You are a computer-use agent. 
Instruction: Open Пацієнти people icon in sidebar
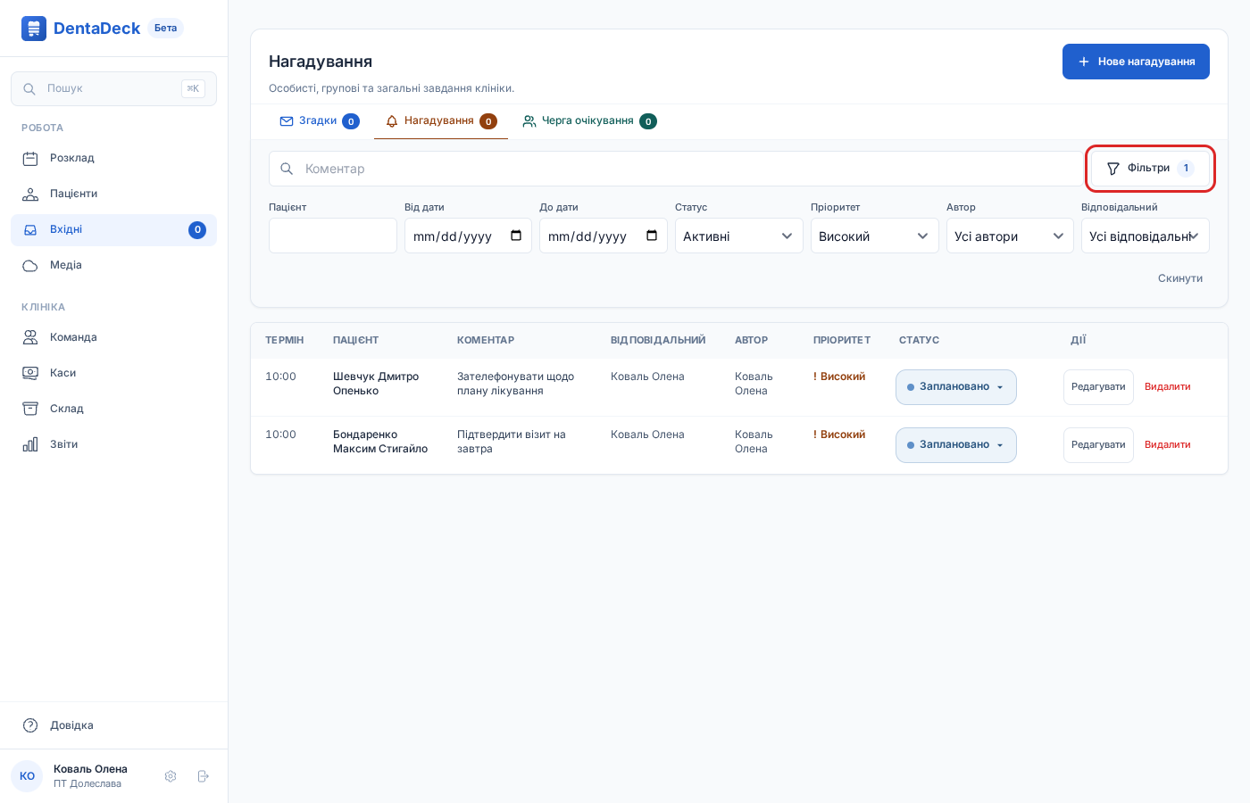30,195
